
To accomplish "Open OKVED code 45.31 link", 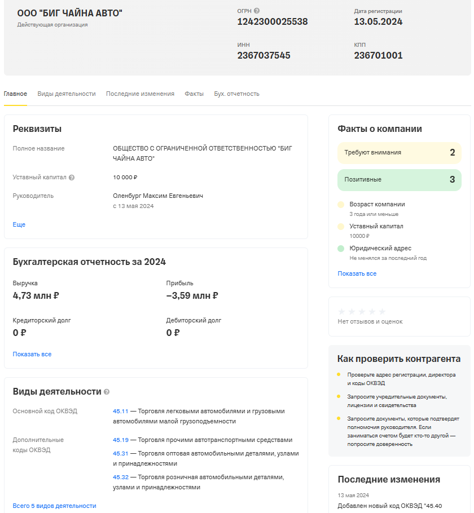I will click(121, 453).
